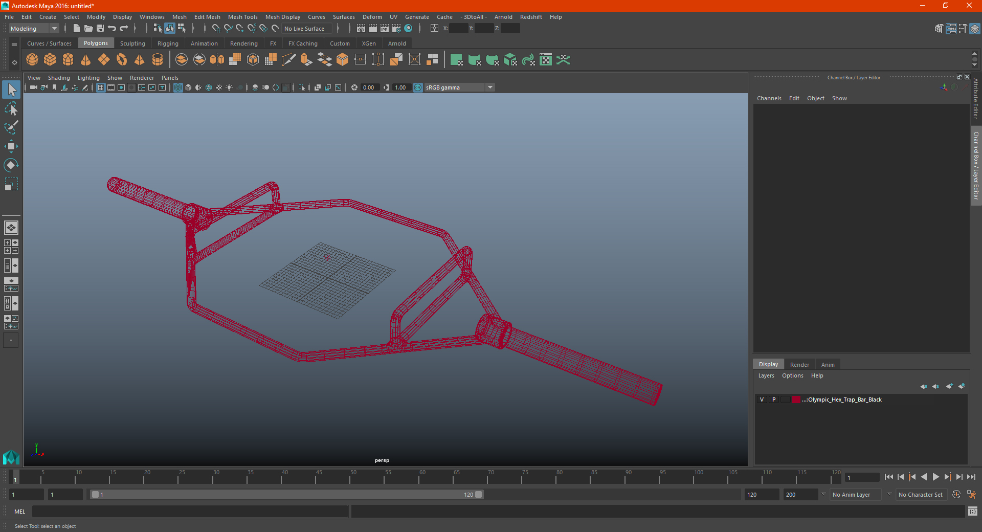Viewport: 982px width, 532px height.
Task: Click the MEL script language button
Action: tap(19, 512)
